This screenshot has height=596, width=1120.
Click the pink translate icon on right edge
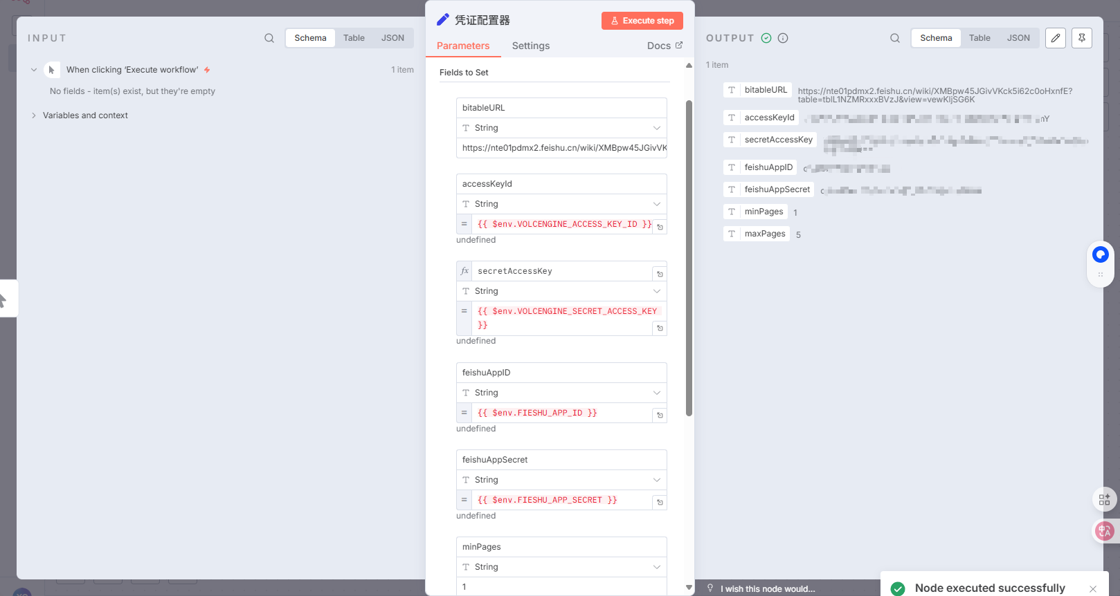1105,531
